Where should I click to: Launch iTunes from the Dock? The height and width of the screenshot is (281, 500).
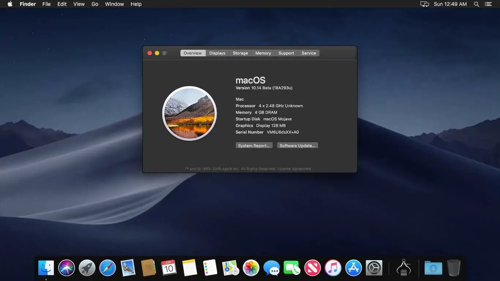pos(333,268)
